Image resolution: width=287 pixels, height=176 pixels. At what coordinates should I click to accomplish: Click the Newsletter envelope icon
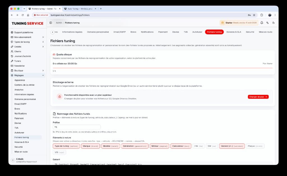(12, 66)
